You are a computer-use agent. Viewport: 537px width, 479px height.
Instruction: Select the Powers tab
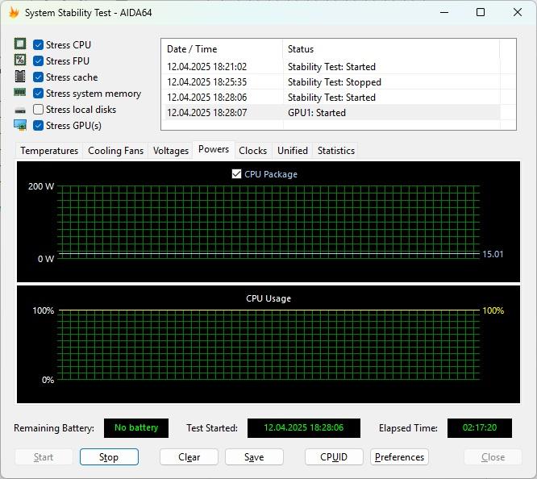[x=214, y=149]
